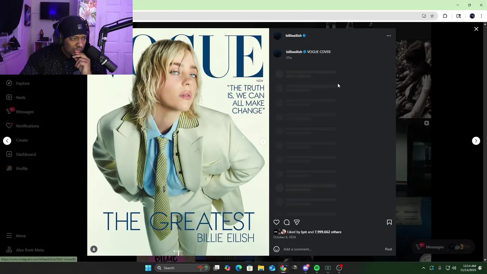
Task: Go to the previous post with the left arrow
Action: pyautogui.click(x=7, y=141)
